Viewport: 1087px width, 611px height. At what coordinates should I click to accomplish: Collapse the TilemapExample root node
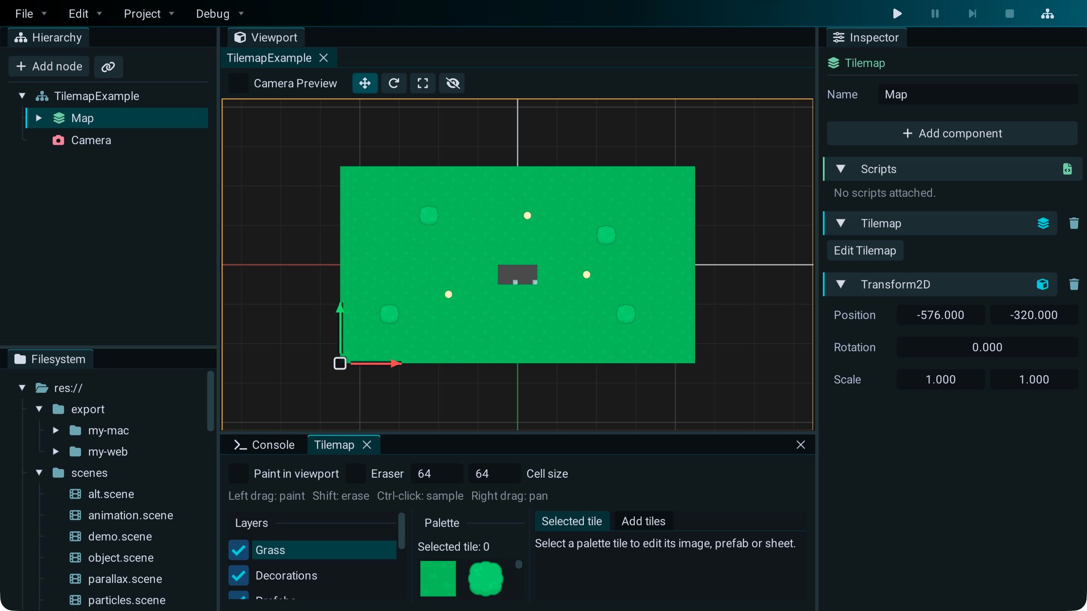(x=22, y=96)
